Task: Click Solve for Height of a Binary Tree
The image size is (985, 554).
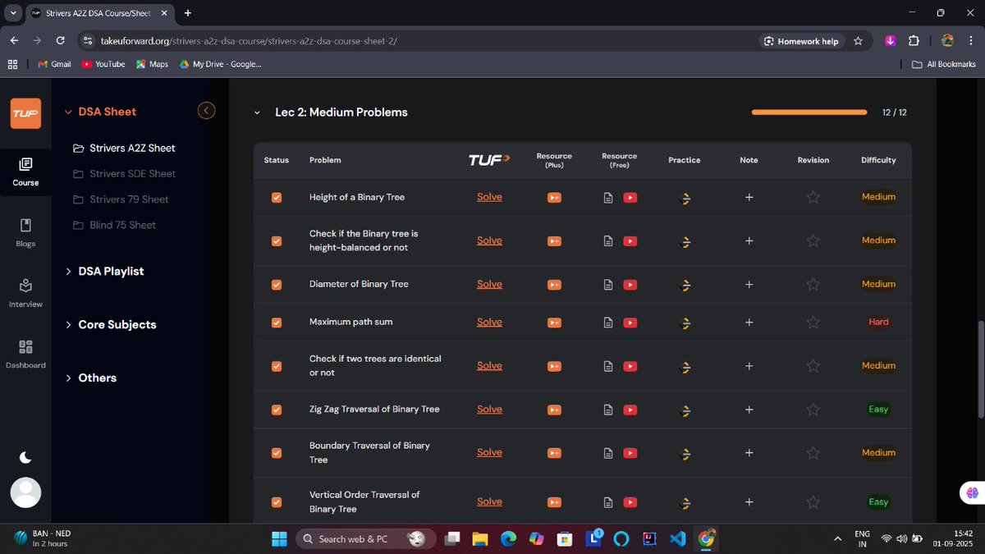Action: pyautogui.click(x=489, y=197)
